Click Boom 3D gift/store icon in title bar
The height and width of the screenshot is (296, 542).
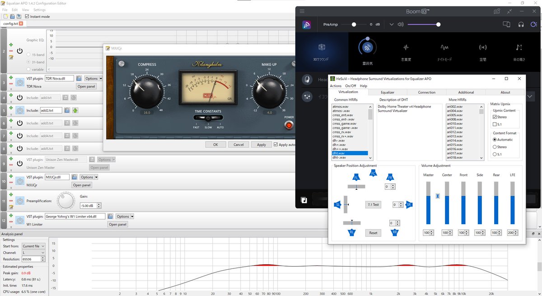point(497,11)
